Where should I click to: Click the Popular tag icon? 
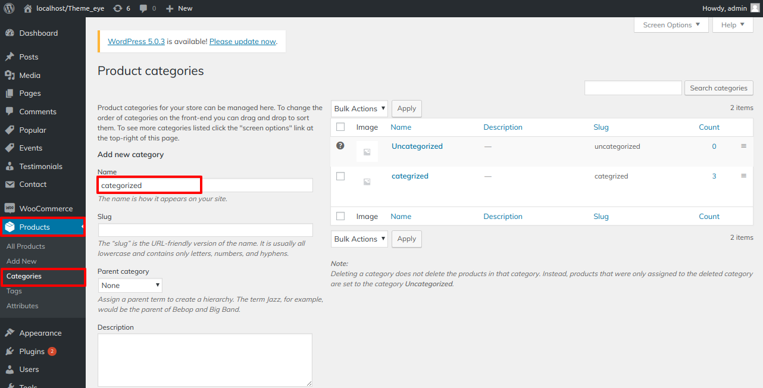pos(10,130)
